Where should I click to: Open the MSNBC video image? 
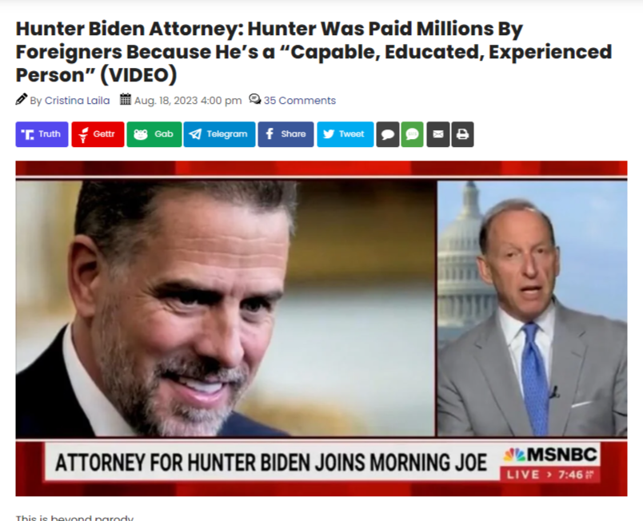(x=321, y=328)
